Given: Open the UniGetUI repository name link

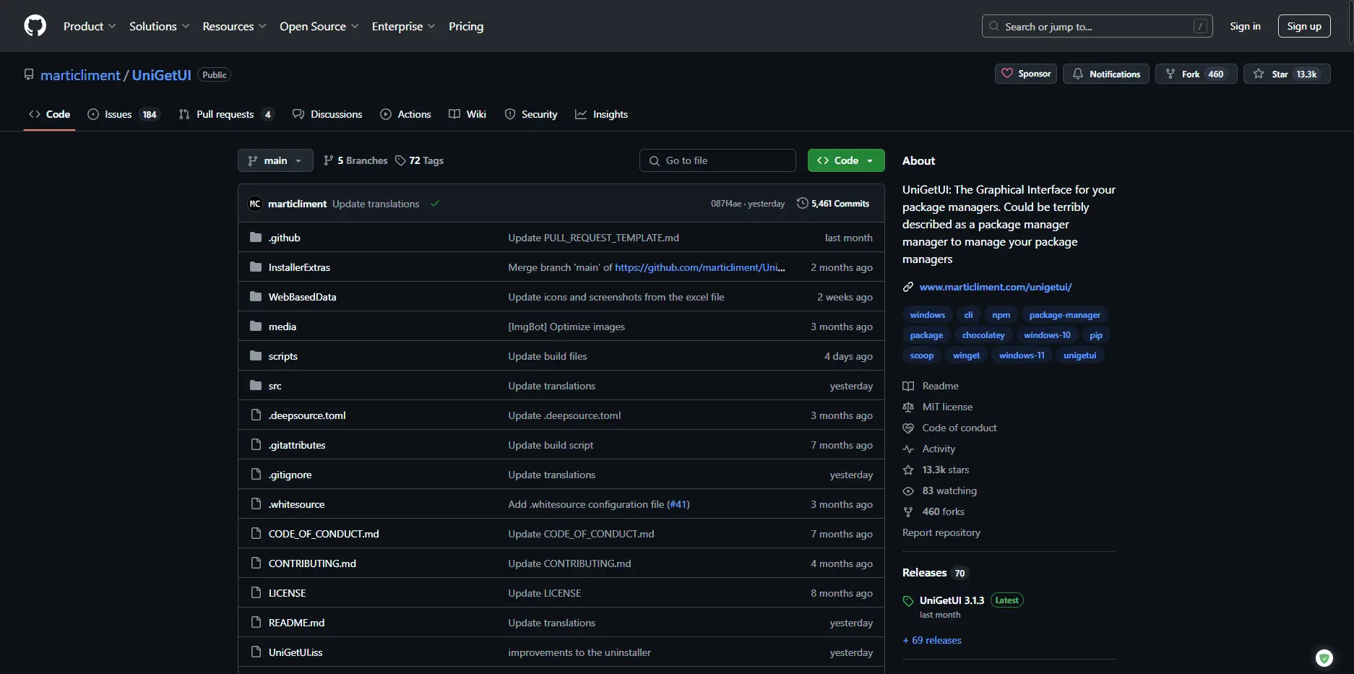Looking at the screenshot, I should [161, 75].
